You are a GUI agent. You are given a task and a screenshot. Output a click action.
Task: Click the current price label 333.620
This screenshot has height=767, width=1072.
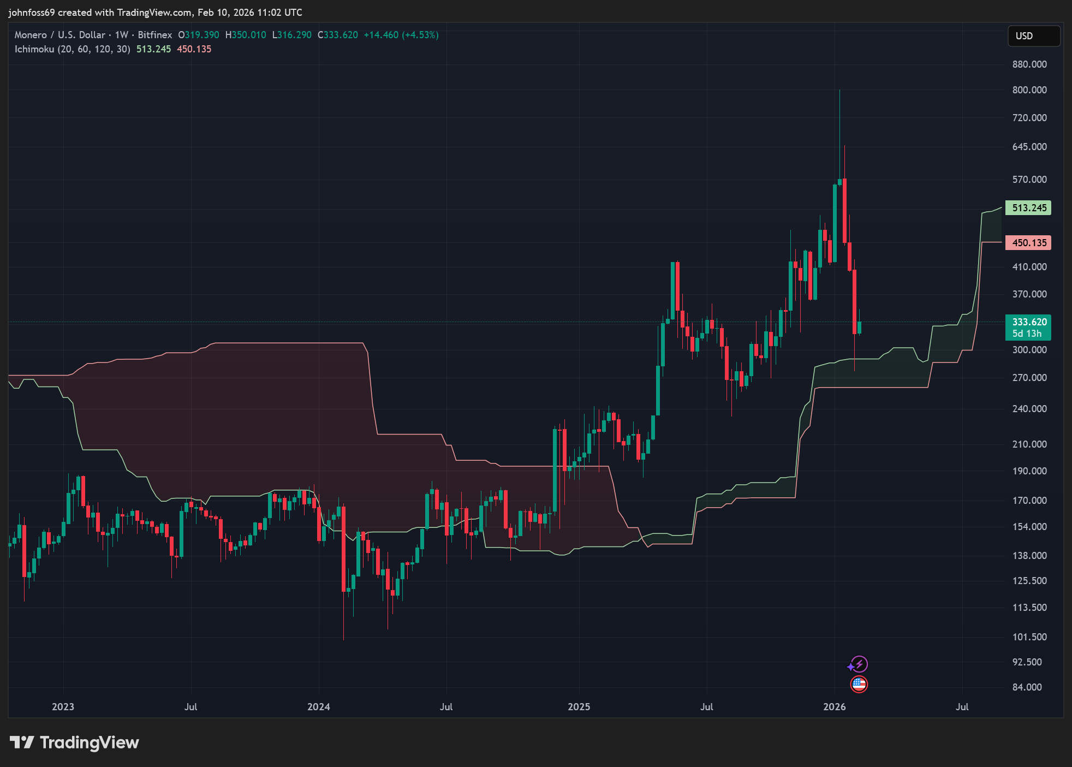(1028, 322)
